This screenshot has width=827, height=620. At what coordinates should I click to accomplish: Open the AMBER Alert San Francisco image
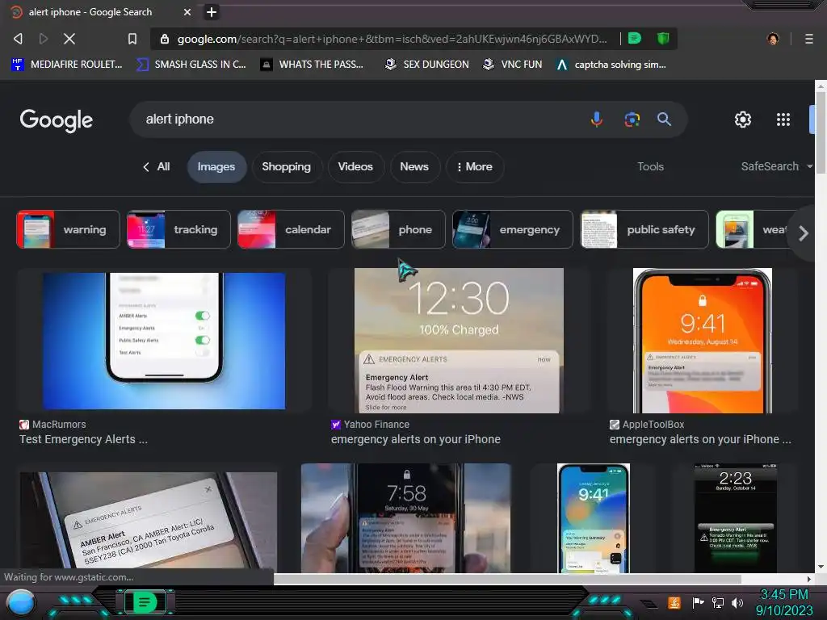point(149,520)
